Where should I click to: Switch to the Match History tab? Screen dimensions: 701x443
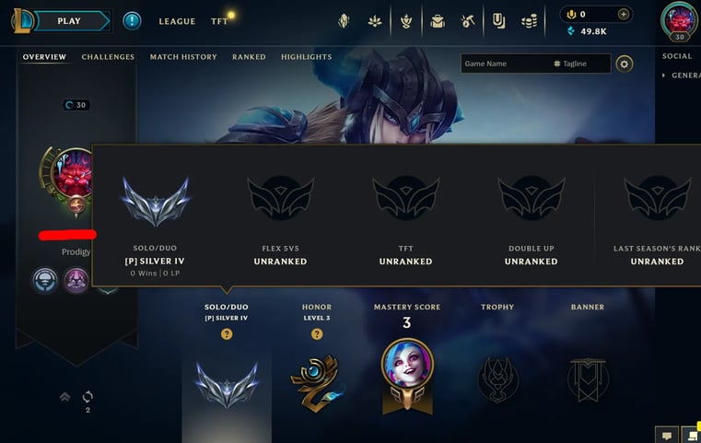(183, 57)
